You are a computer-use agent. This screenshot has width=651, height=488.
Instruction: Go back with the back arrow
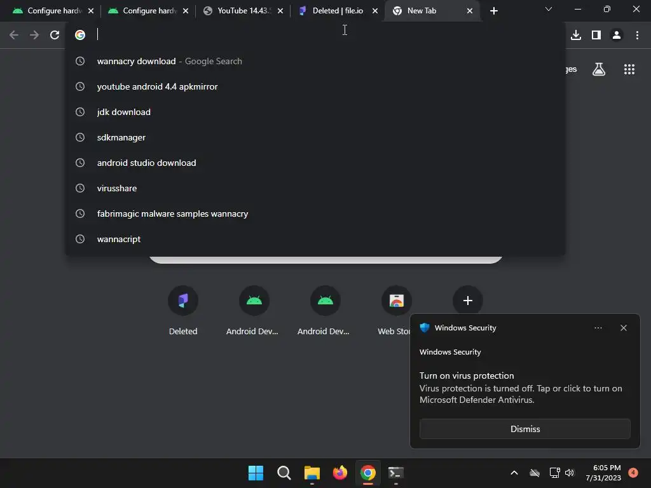tap(14, 35)
